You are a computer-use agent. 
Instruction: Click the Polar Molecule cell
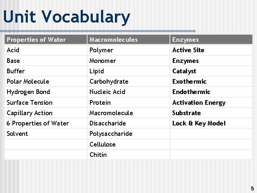coord(28,81)
